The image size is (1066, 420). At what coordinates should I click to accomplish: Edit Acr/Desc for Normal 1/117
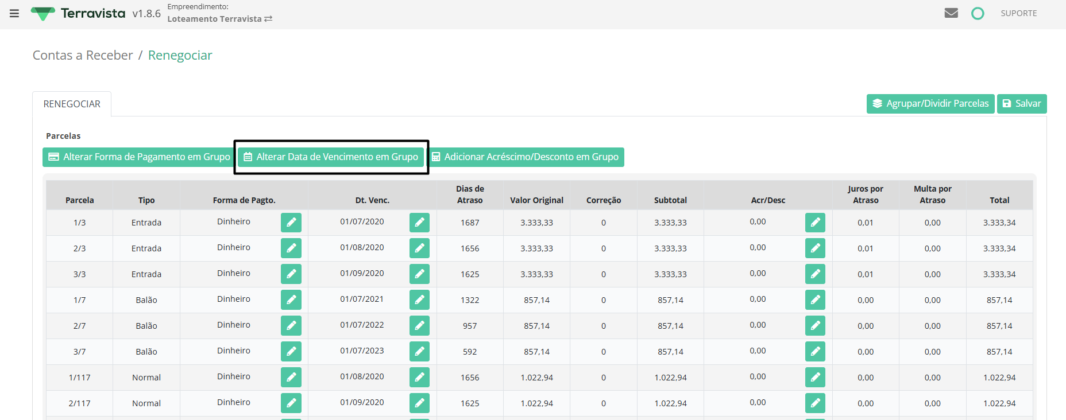(815, 378)
